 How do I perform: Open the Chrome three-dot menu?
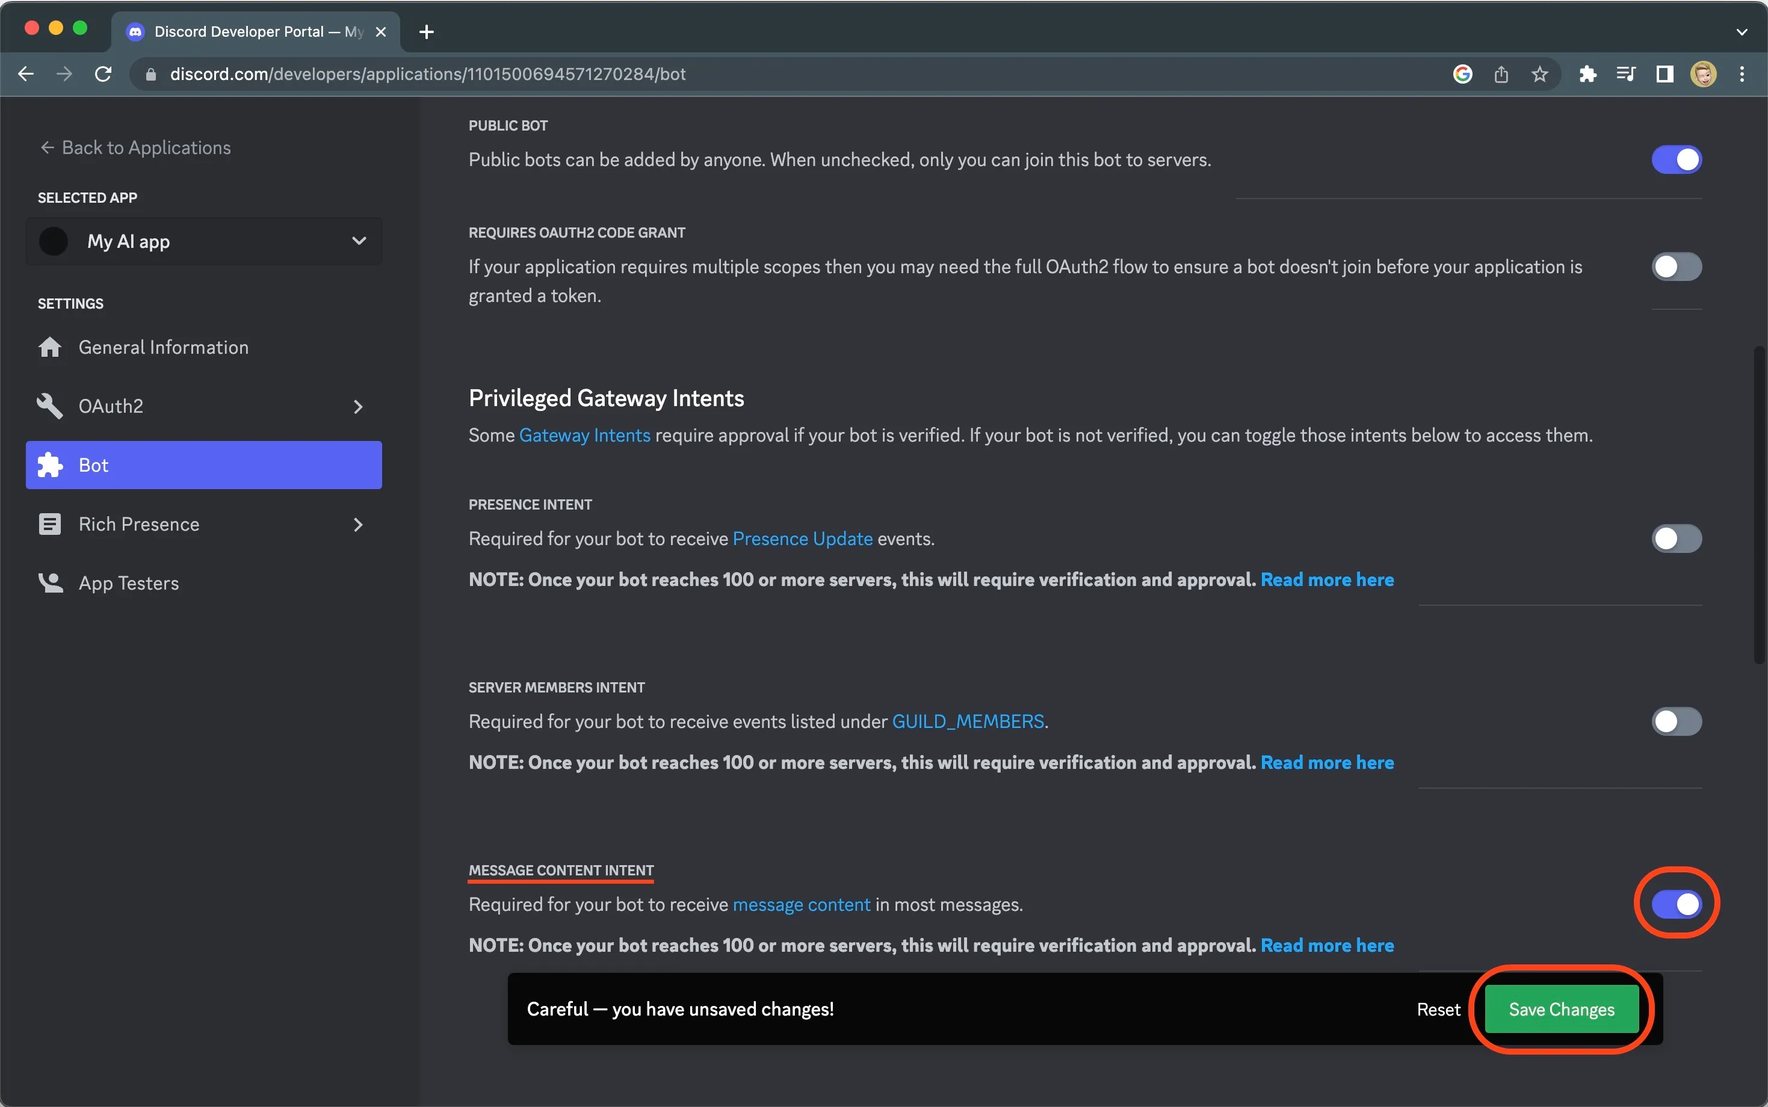[1742, 74]
